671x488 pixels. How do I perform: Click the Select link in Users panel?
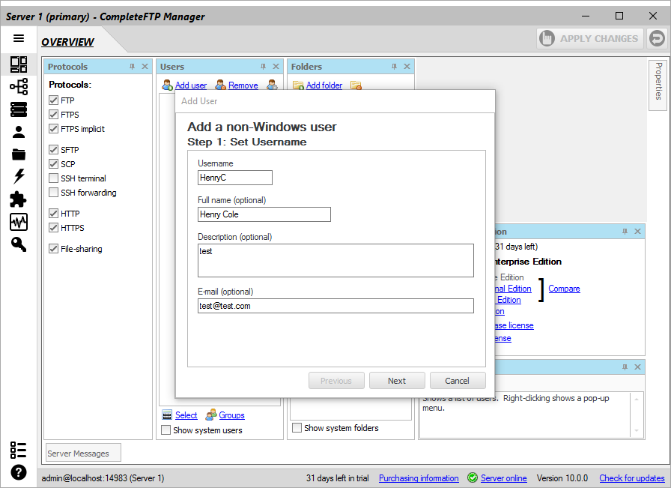pyautogui.click(x=186, y=415)
